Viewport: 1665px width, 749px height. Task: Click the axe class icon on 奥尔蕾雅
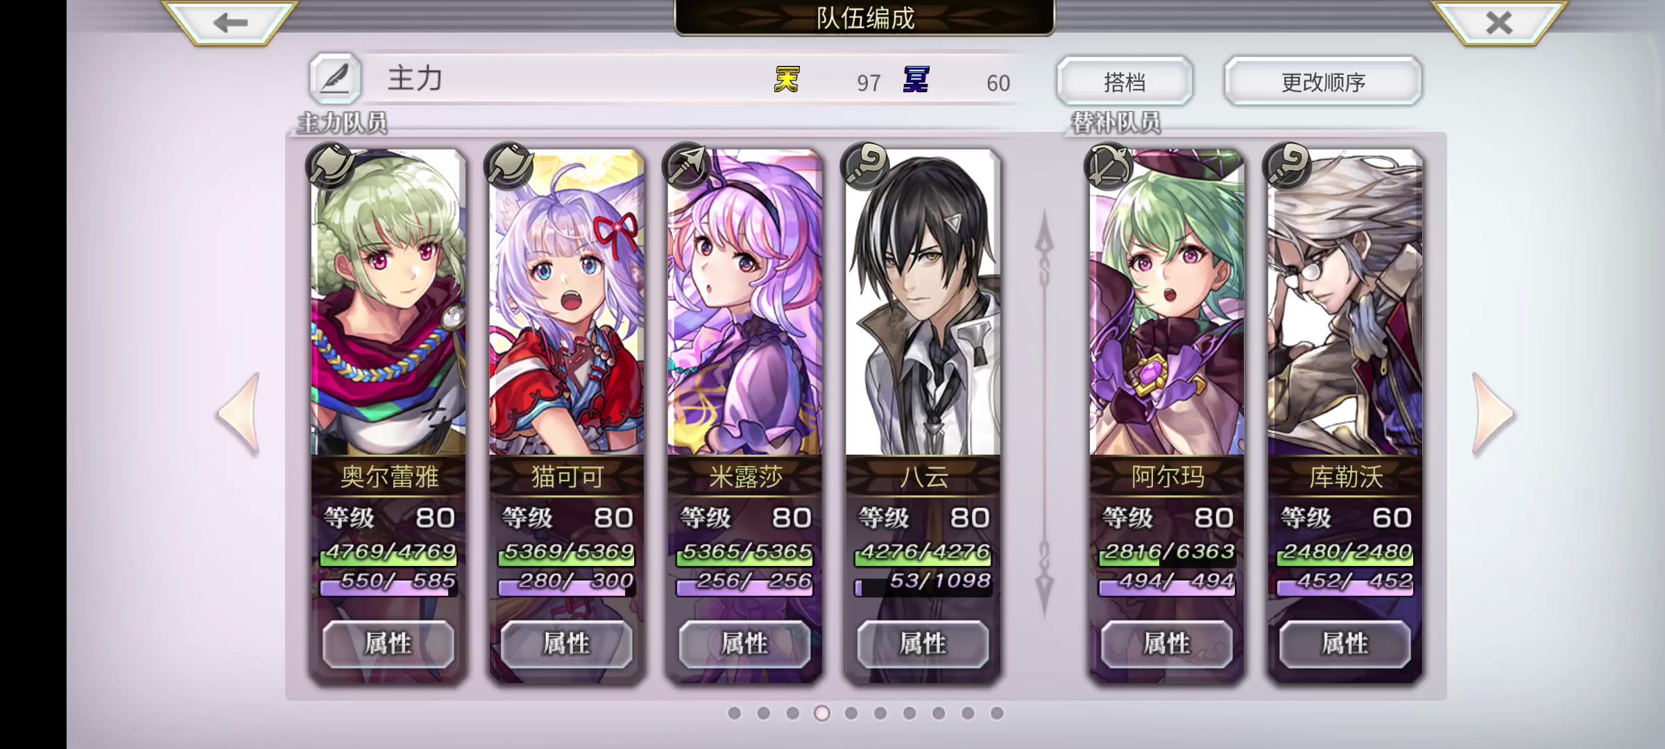331,166
